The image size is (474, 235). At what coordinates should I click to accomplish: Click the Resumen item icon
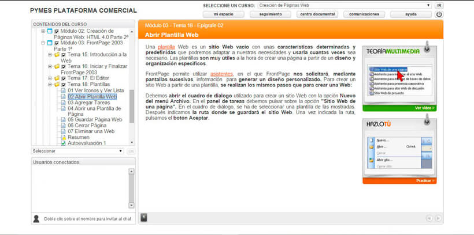tap(63, 138)
